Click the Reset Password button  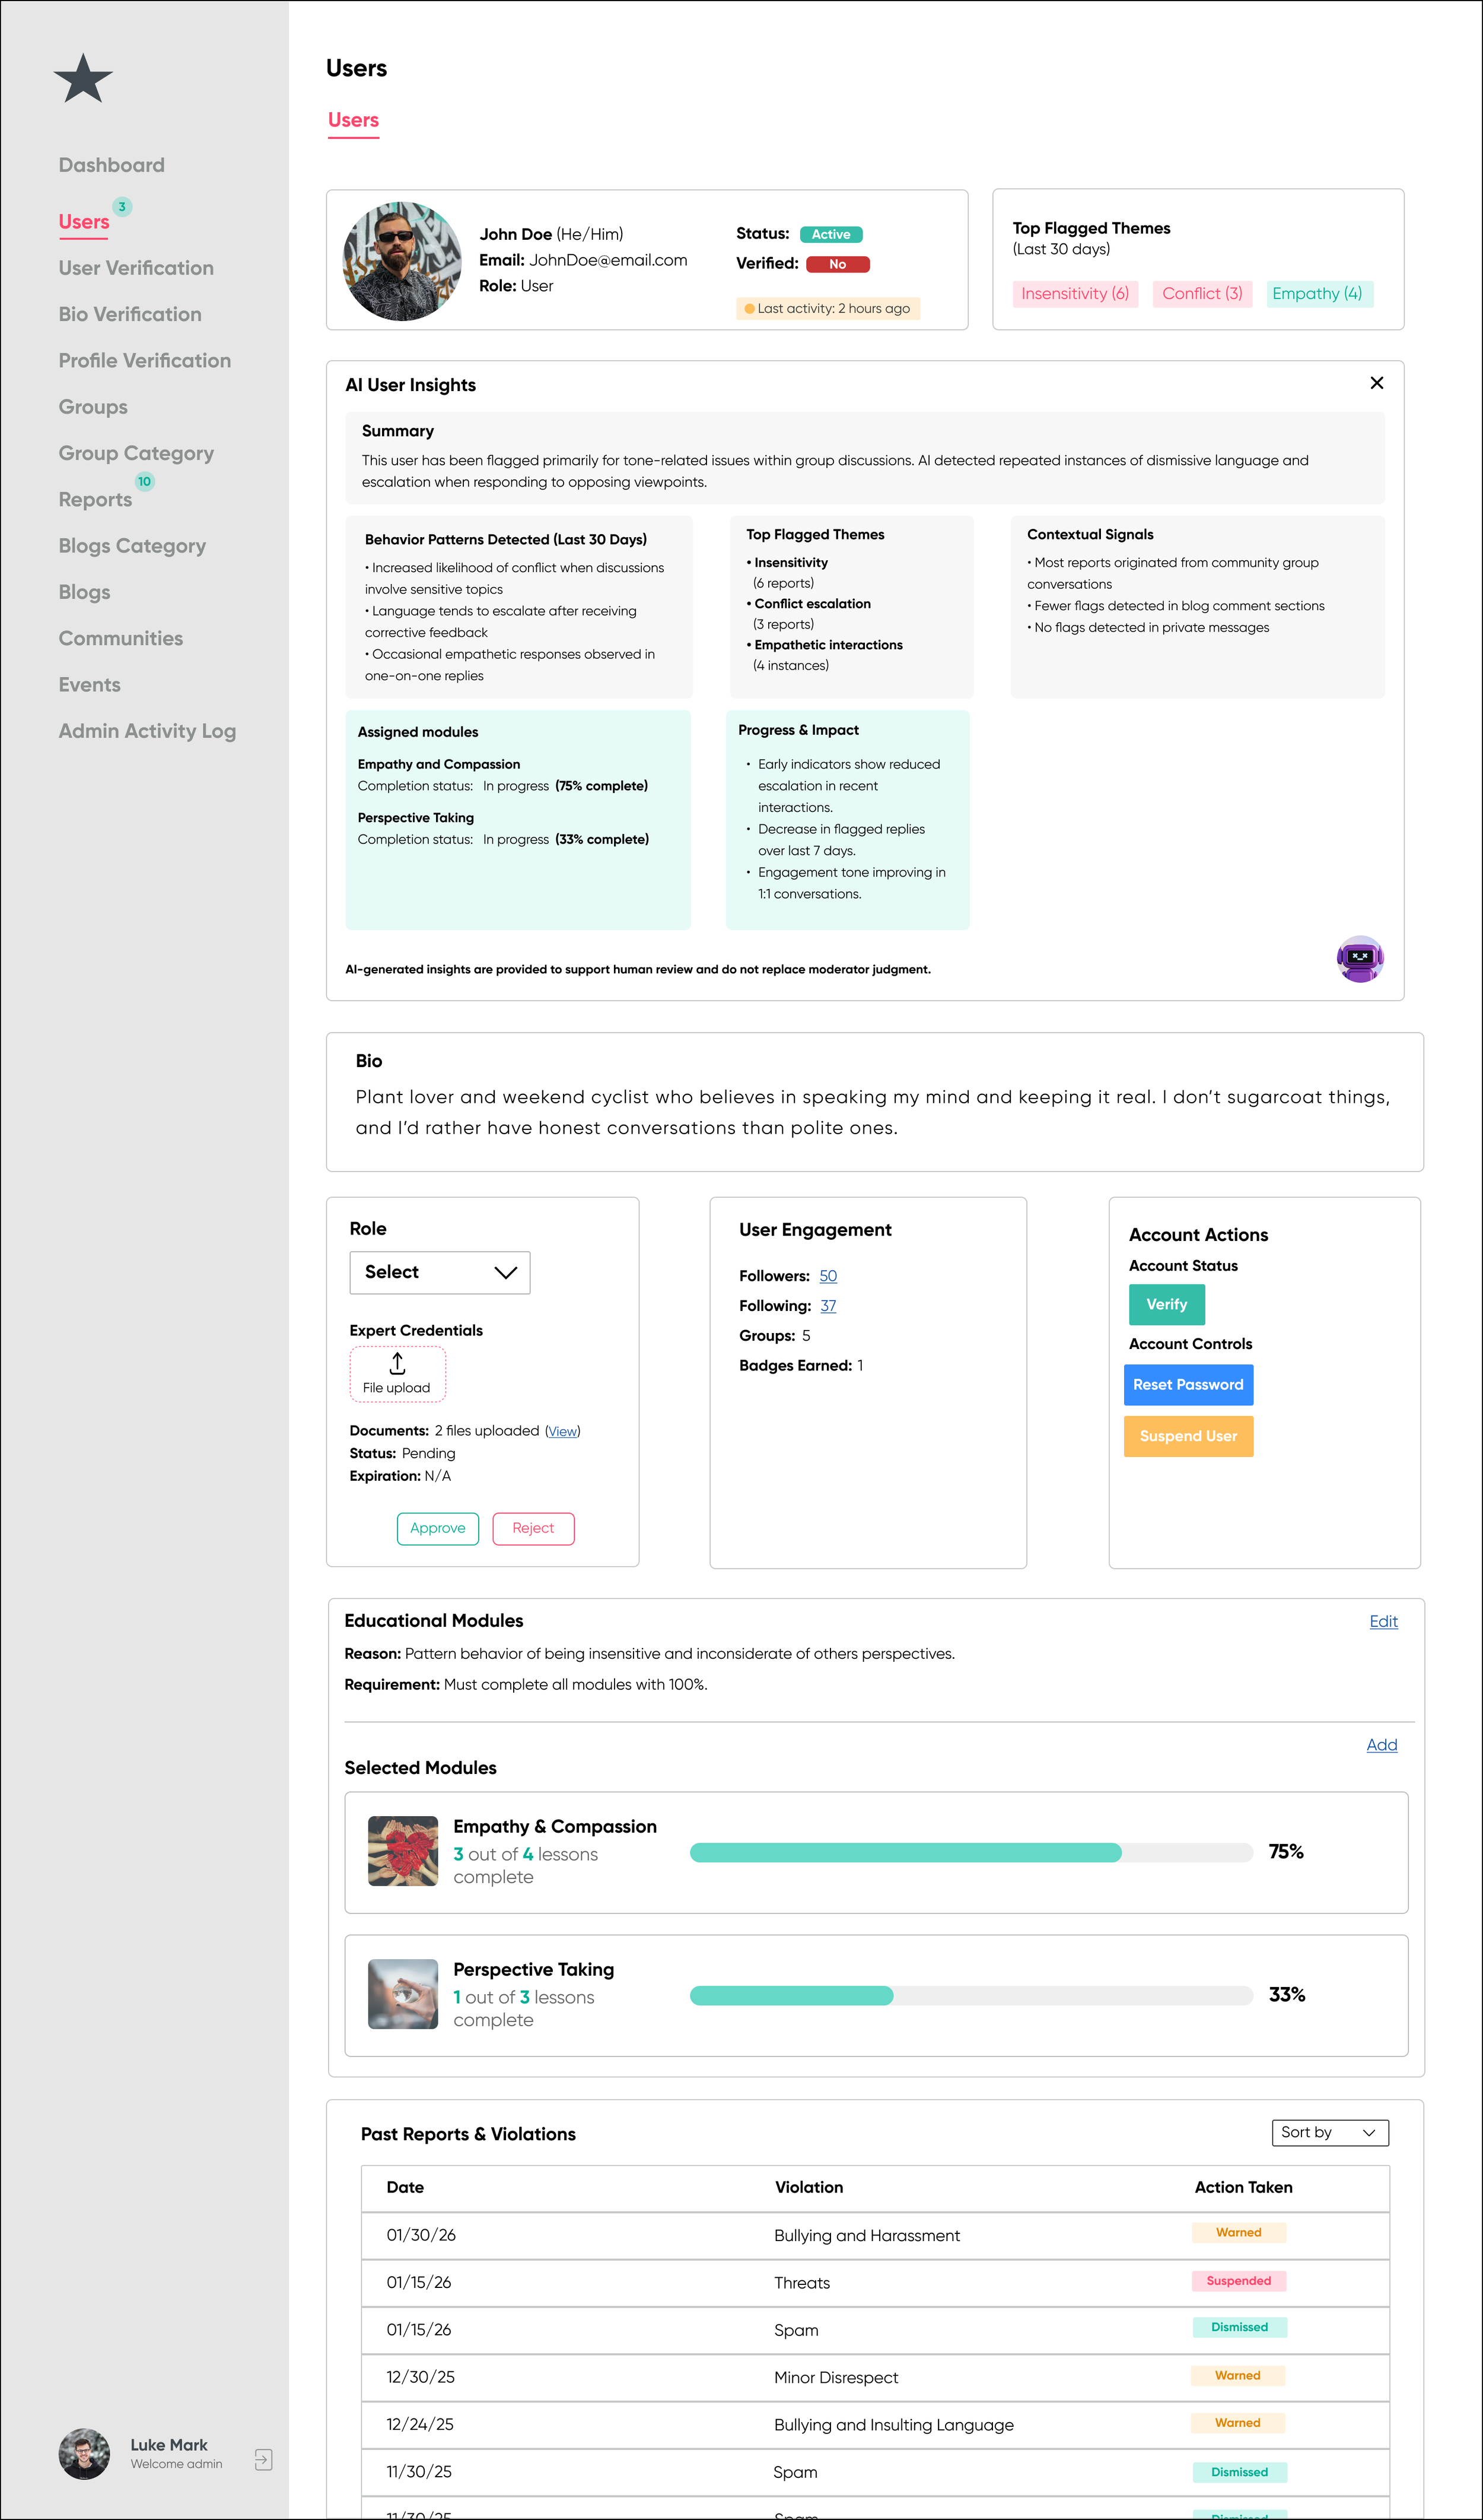click(x=1187, y=1385)
